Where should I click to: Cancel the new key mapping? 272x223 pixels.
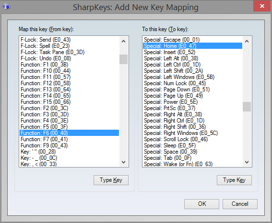240,204
